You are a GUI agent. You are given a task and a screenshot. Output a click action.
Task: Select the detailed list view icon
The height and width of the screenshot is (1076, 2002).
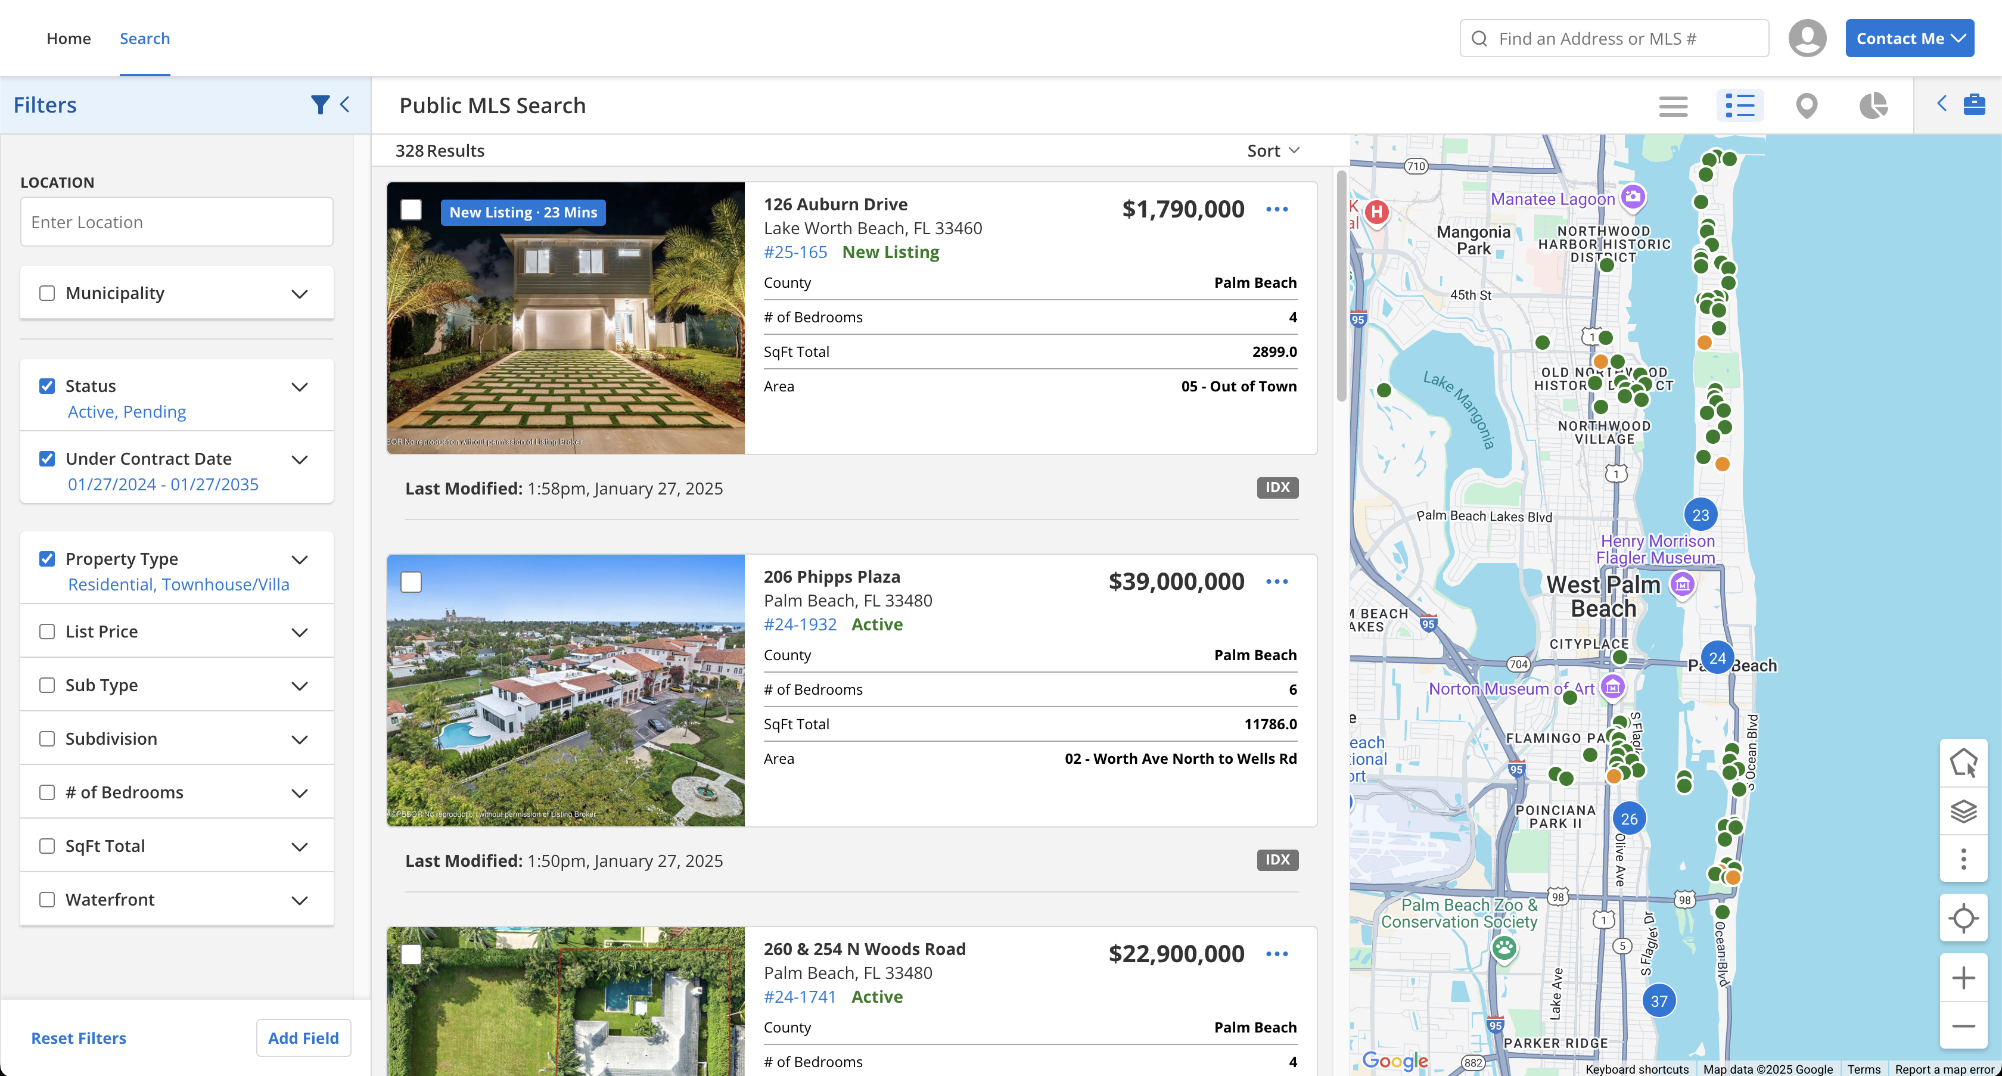coord(1739,105)
